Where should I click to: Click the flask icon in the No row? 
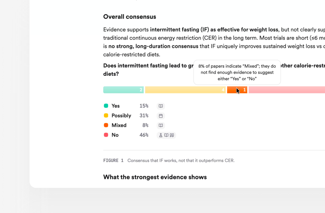[x=161, y=135]
